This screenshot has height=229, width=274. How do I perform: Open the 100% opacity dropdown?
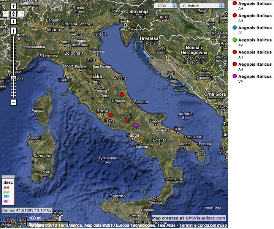pos(165,6)
